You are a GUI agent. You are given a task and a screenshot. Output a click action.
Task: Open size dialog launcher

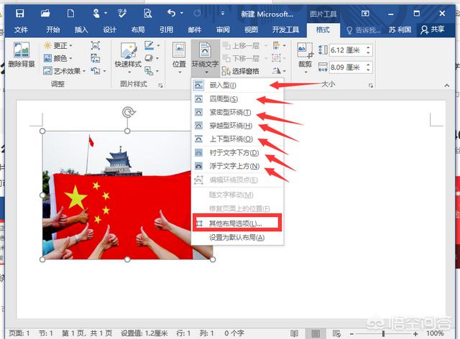371,85
